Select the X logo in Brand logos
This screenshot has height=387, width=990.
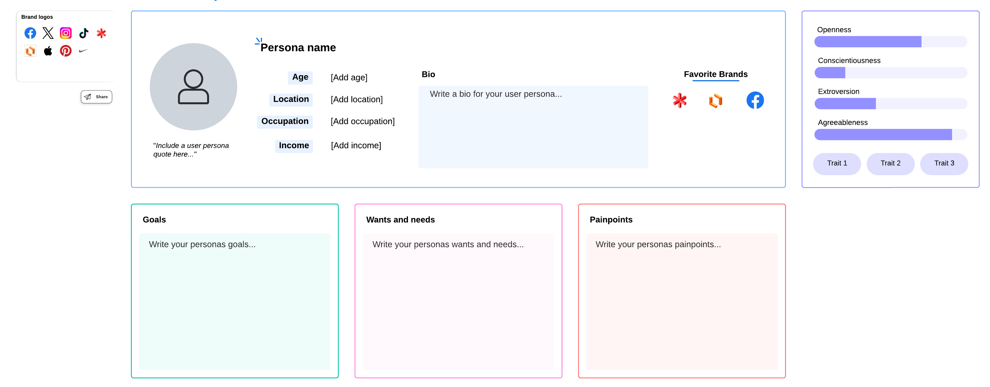point(48,33)
